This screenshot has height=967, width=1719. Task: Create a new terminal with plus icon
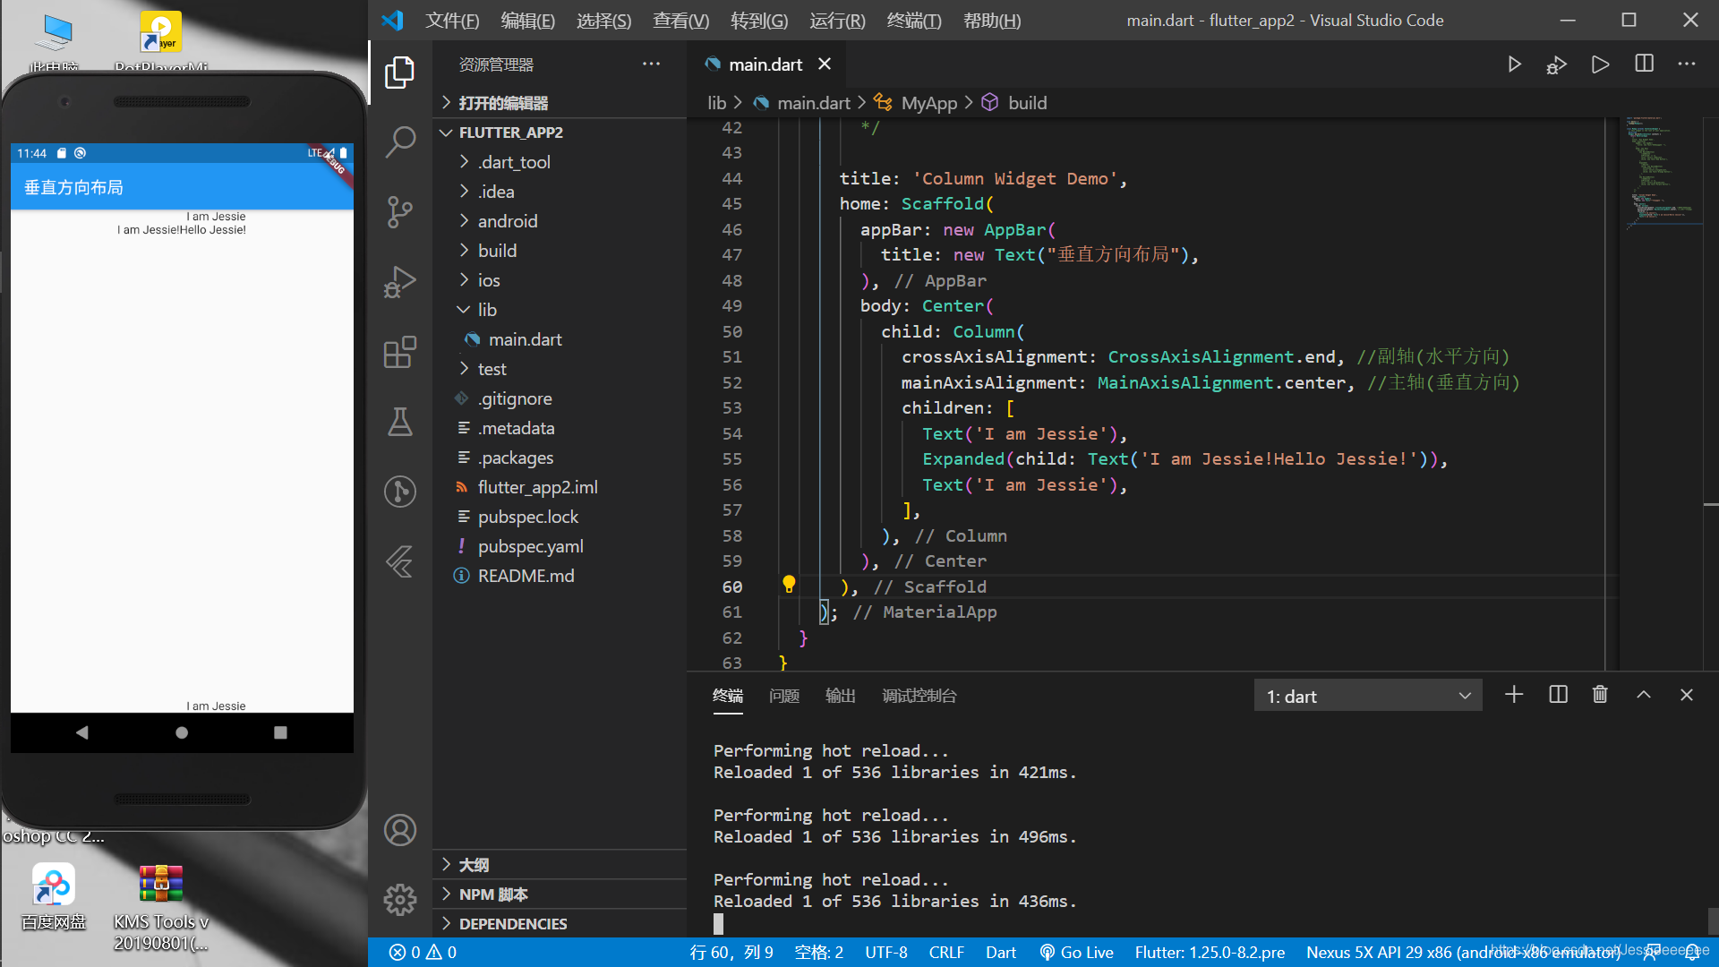1514,695
